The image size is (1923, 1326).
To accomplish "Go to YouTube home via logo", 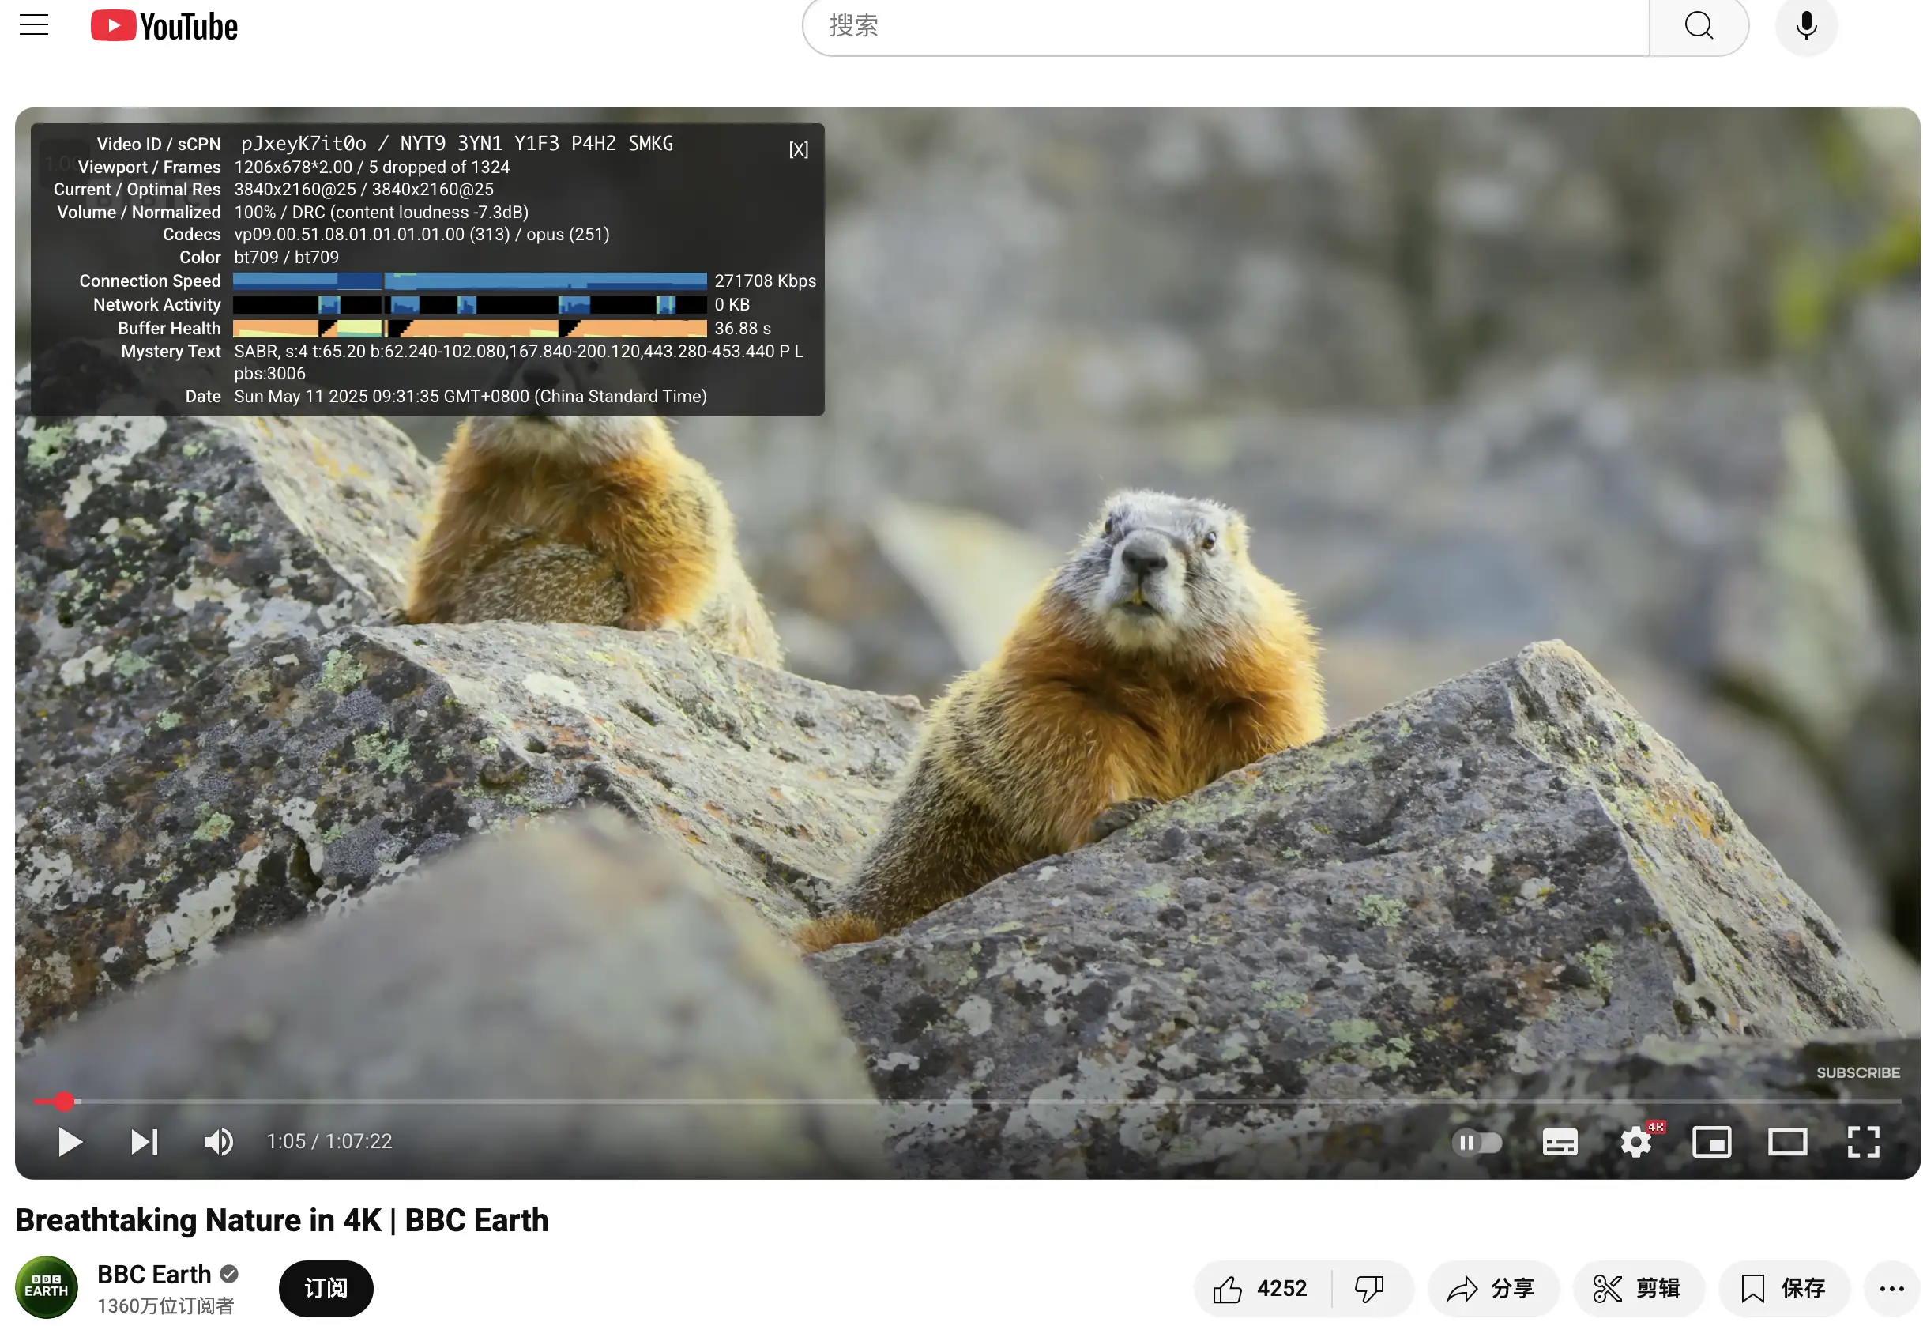I will pyautogui.click(x=164, y=26).
